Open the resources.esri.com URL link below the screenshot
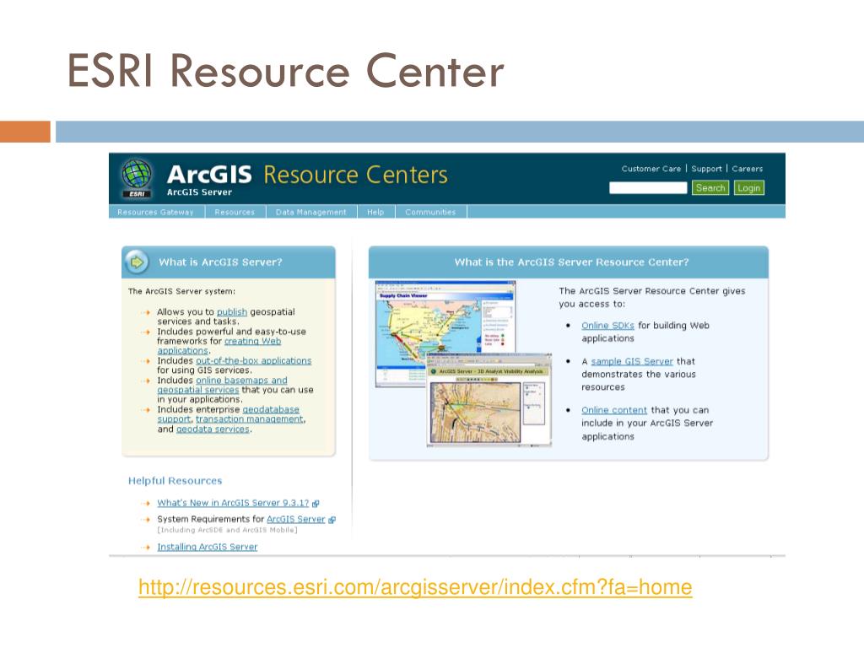This screenshot has height=648, width=864. pos(415,587)
